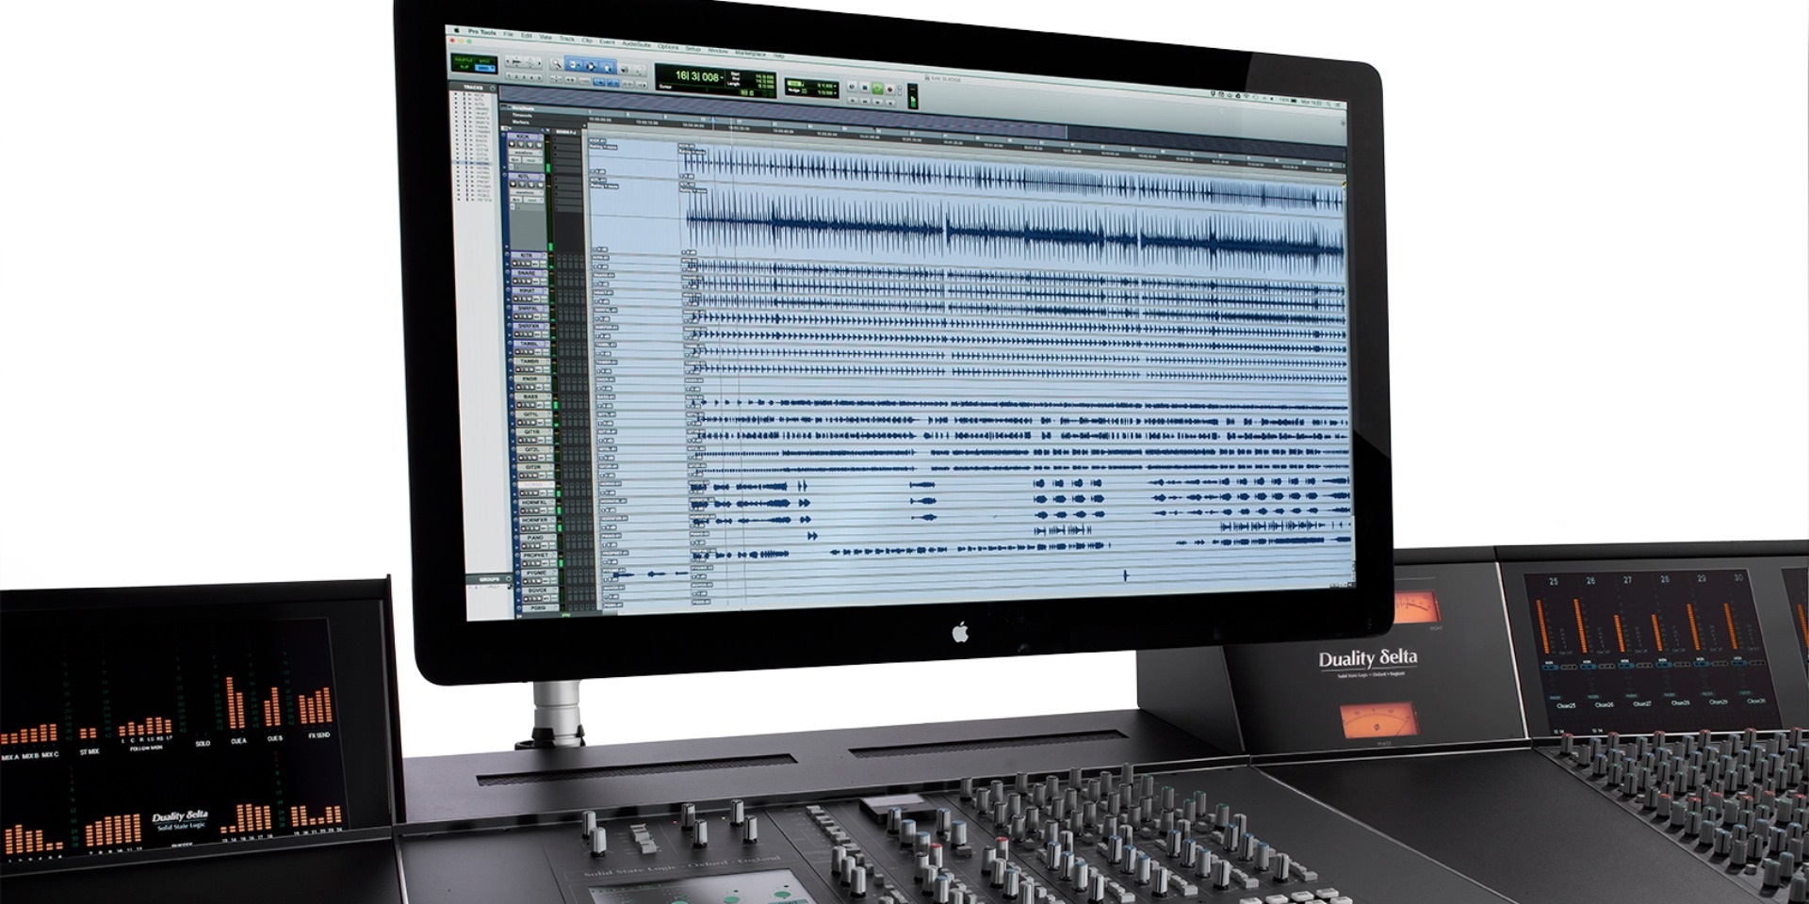Select the HIHAT track name button
This screenshot has height=904, width=1809.
click(x=527, y=291)
